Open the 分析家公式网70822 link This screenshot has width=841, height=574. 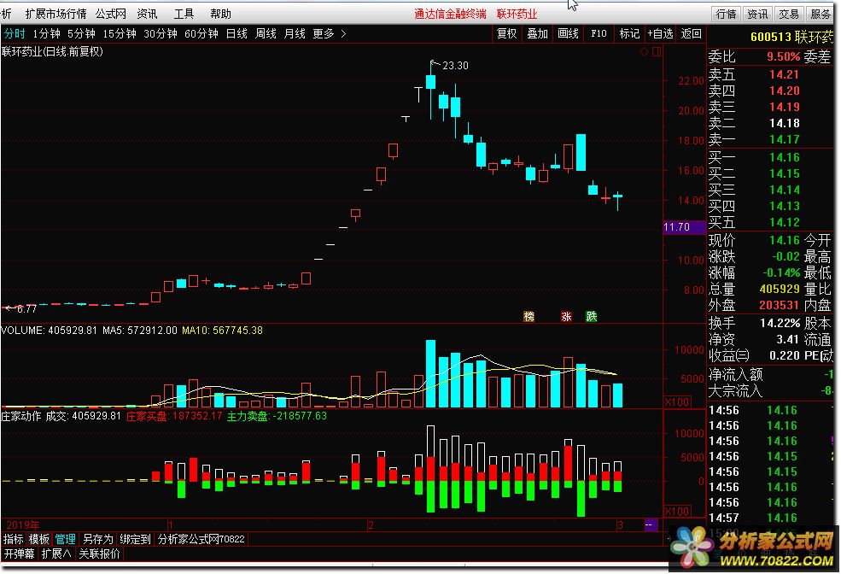click(201, 539)
